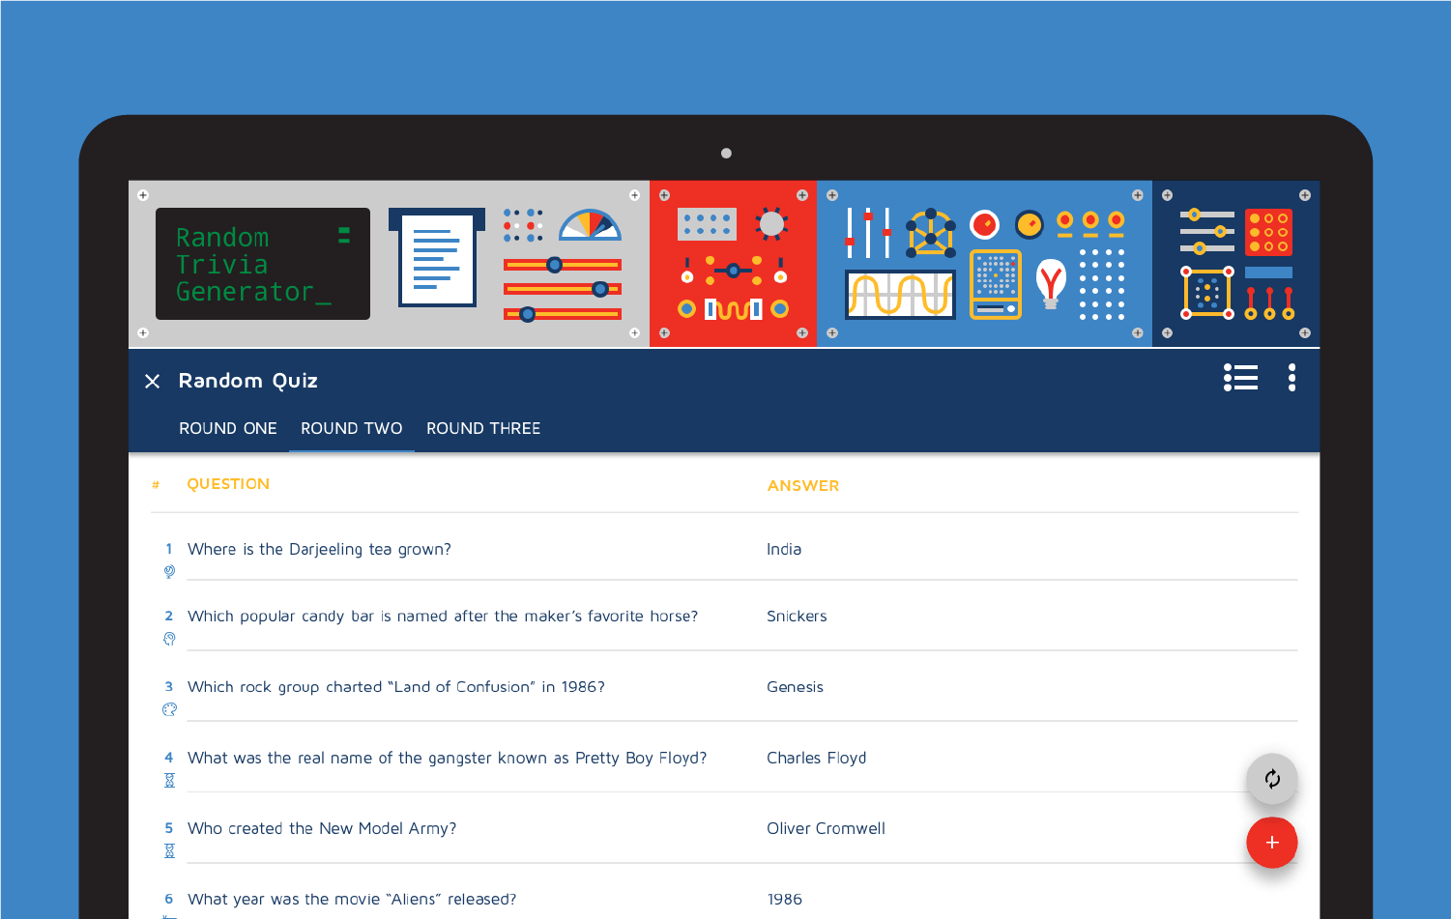
Task: Select the ROUND TWO tab
Action: (351, 428)
